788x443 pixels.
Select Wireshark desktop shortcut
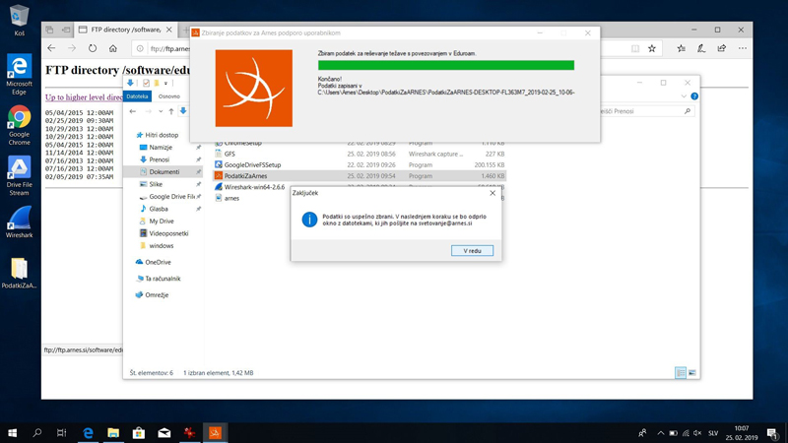coord(19,222)
